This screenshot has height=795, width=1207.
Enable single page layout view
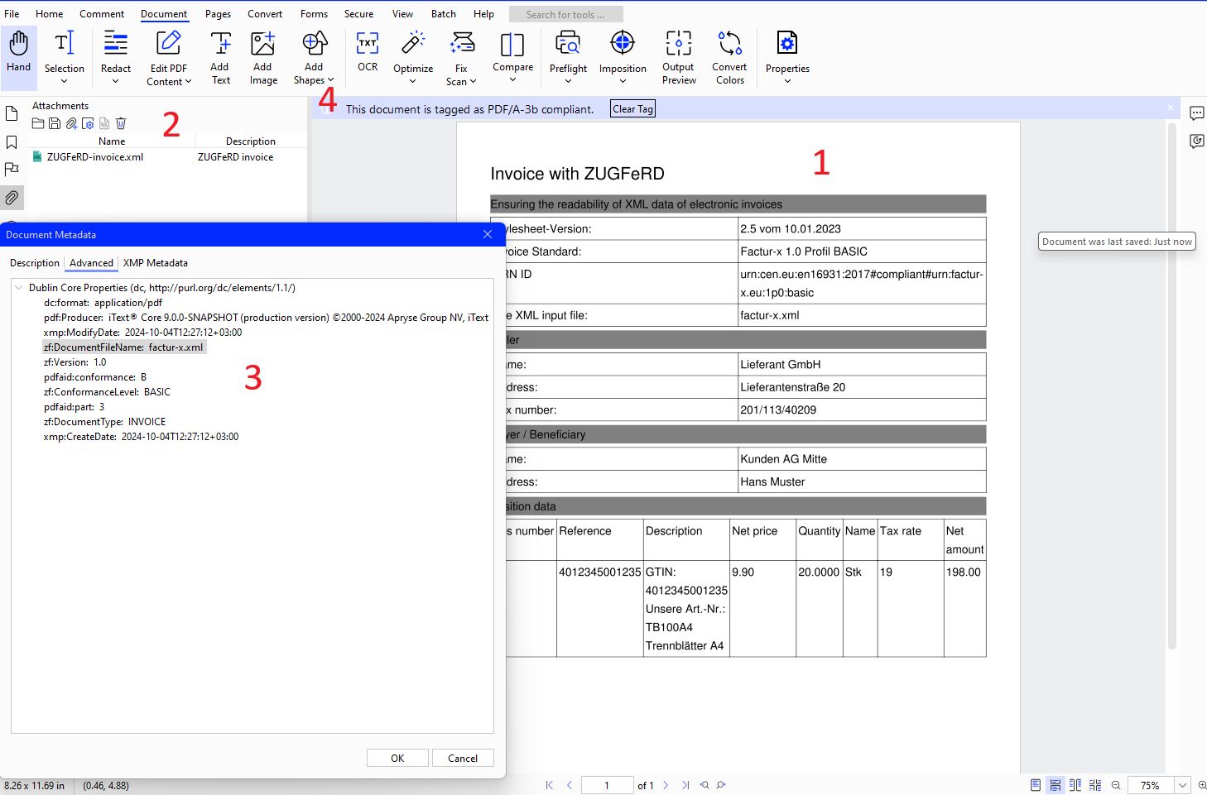point(1036,785)
